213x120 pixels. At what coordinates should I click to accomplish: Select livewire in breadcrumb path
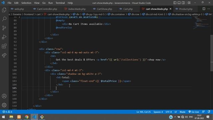click(17, 14)
